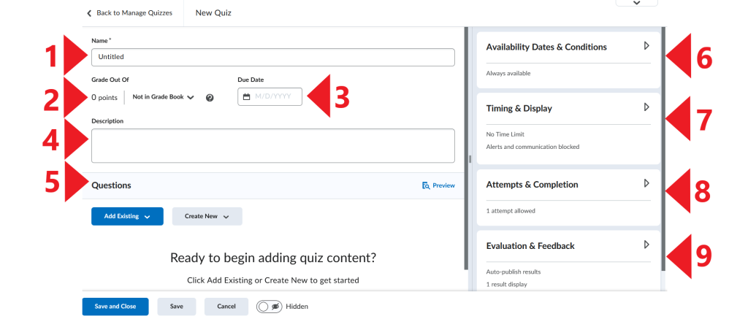Image resolution: width=748 pixels, height=319 pixels.
Task: Click the quiz Name text field
Action: pyautogui.click(x=273, y=57)
